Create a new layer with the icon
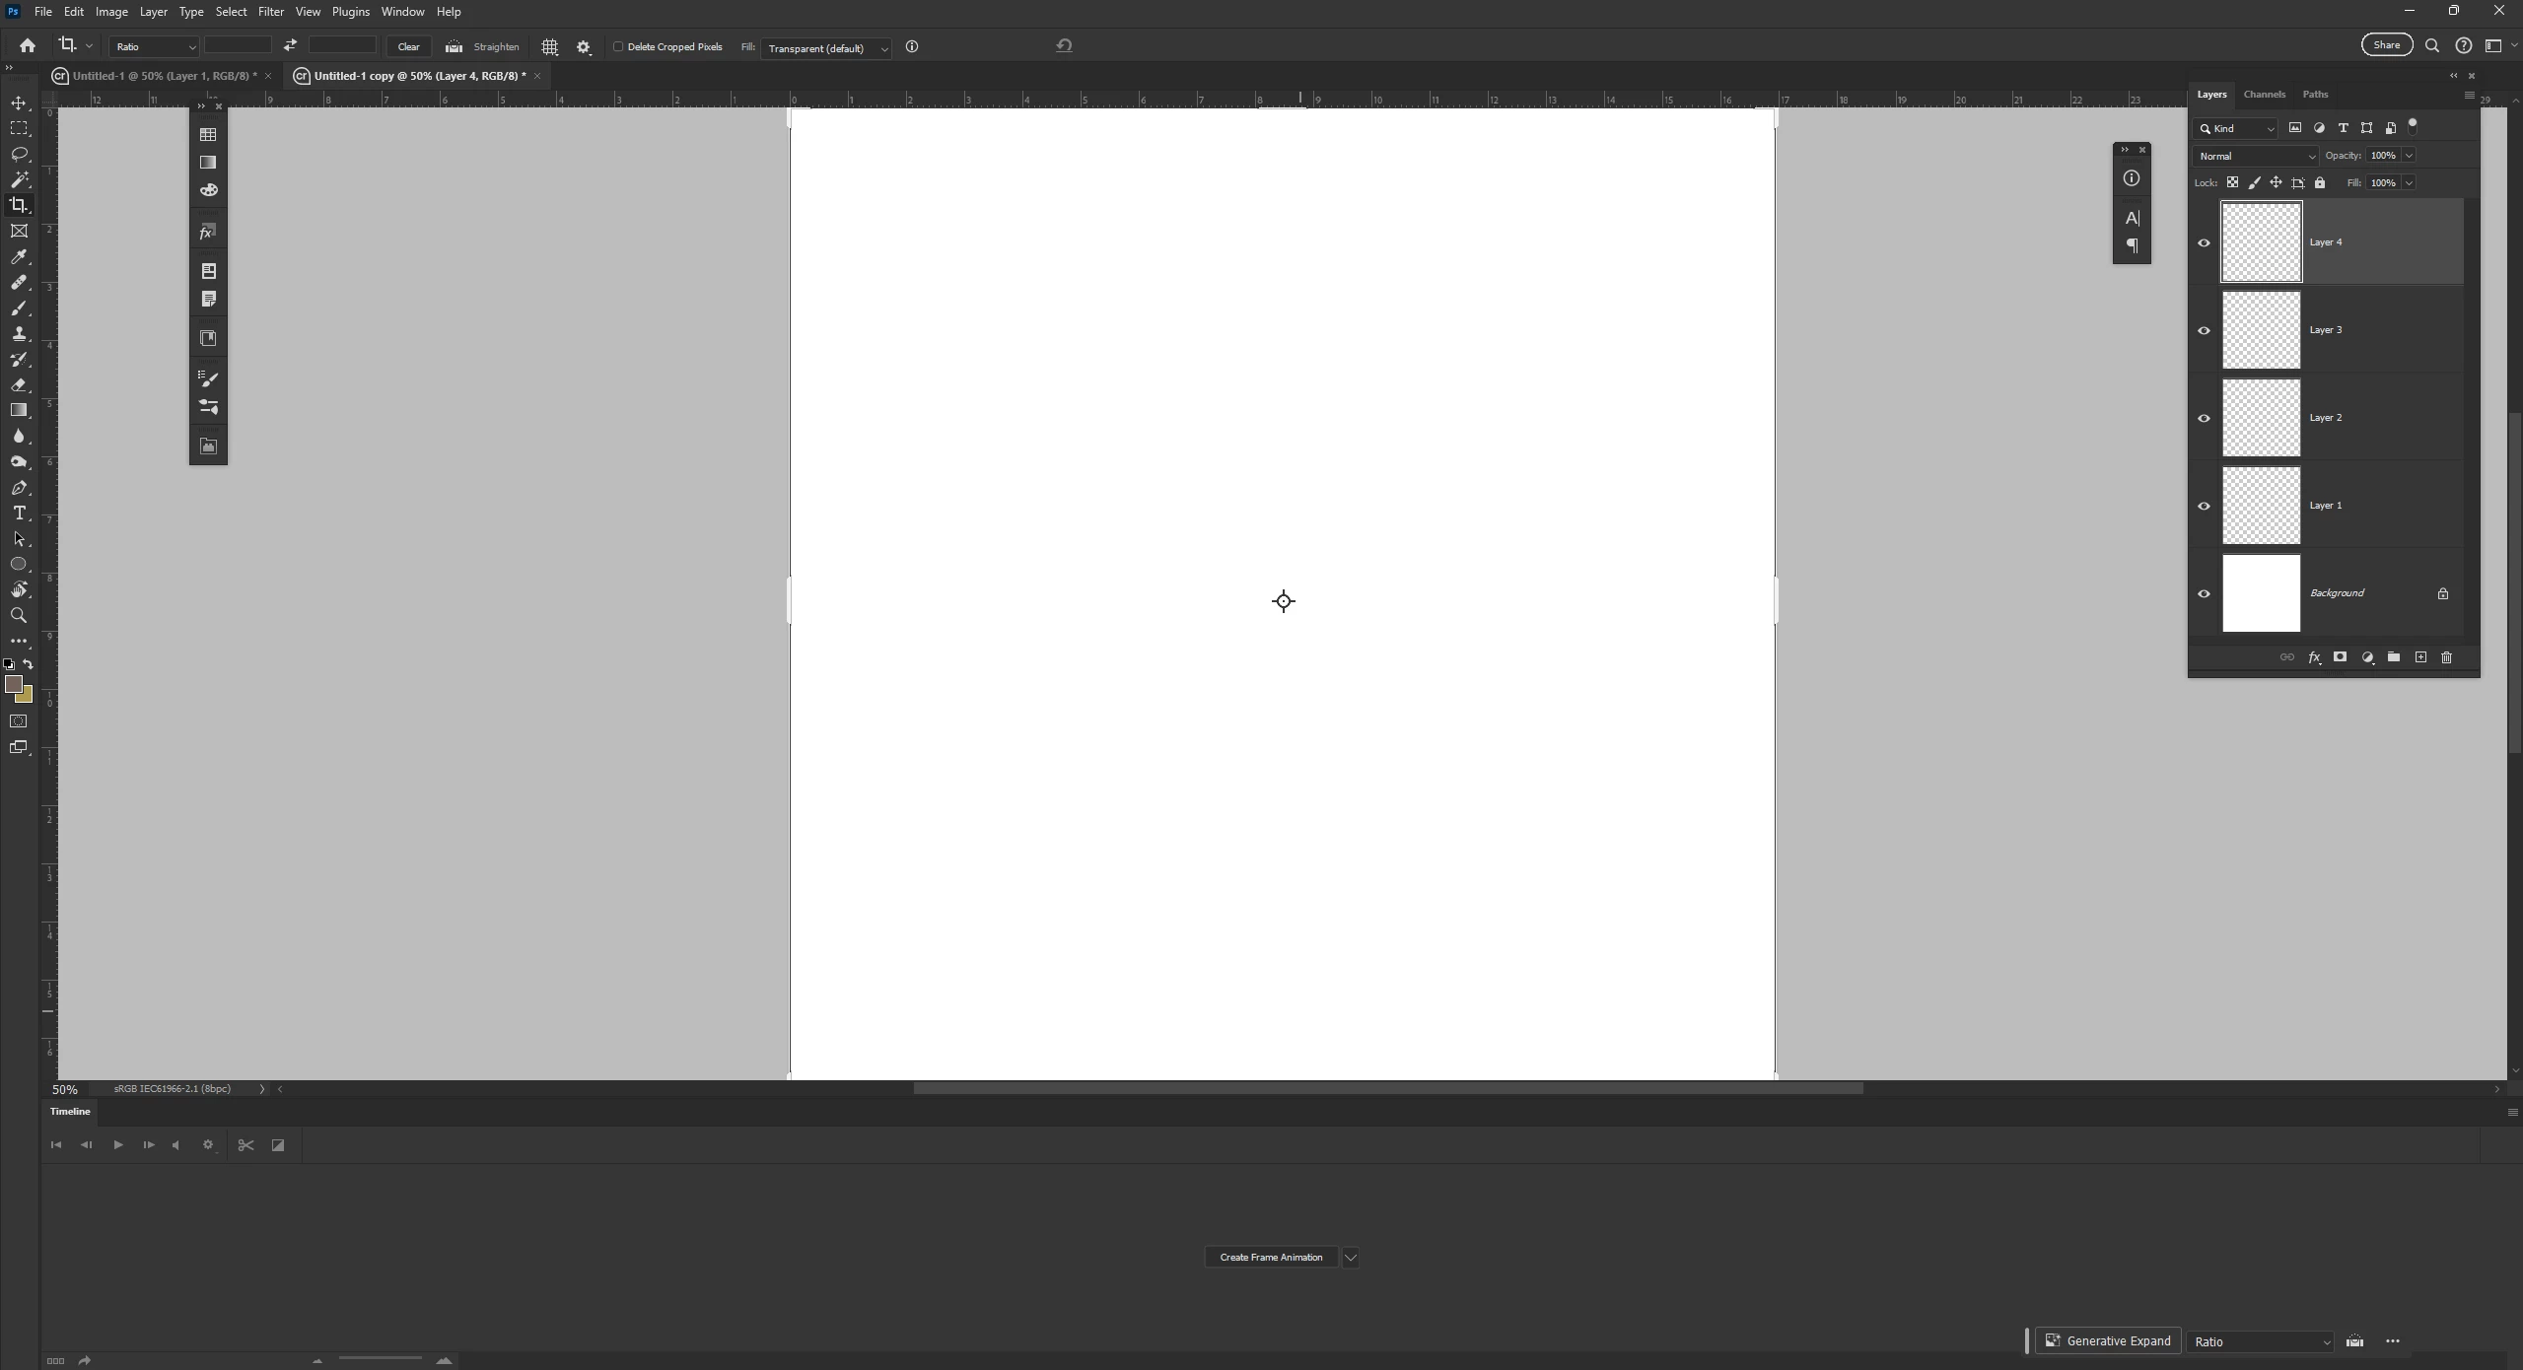 tap(2420, 657)
